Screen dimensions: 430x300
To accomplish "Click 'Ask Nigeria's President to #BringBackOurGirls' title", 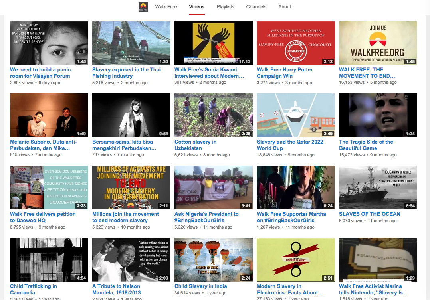I will 206,217.
